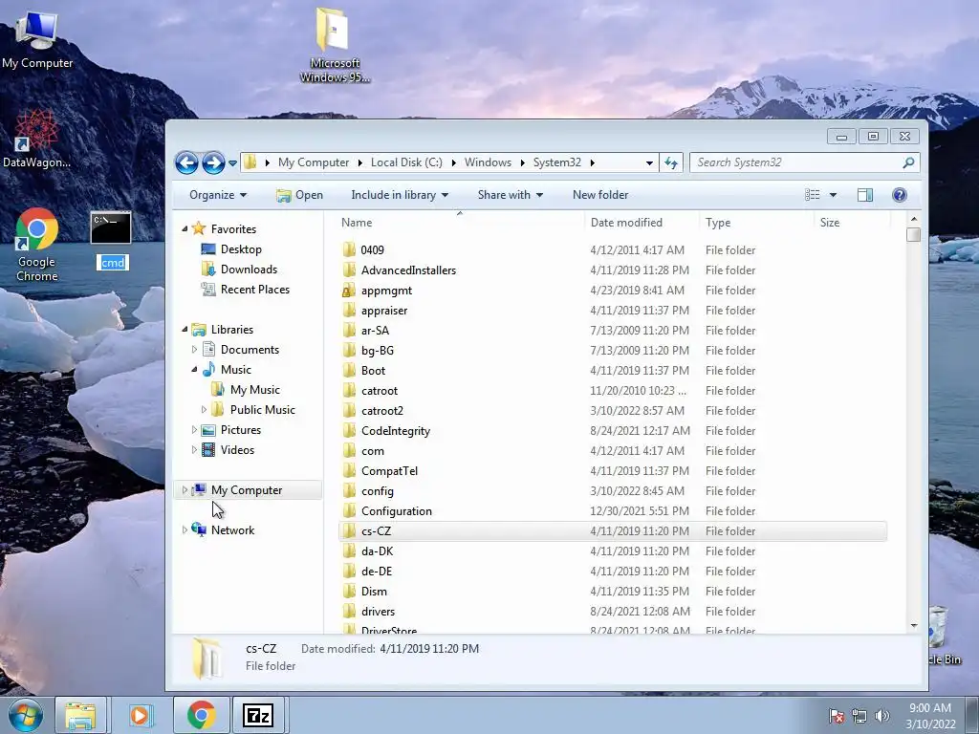Click Windows Explorer taskbar icon
Image resolution: width=979 pixels, height=734 pixels.
tap(80, 715)
